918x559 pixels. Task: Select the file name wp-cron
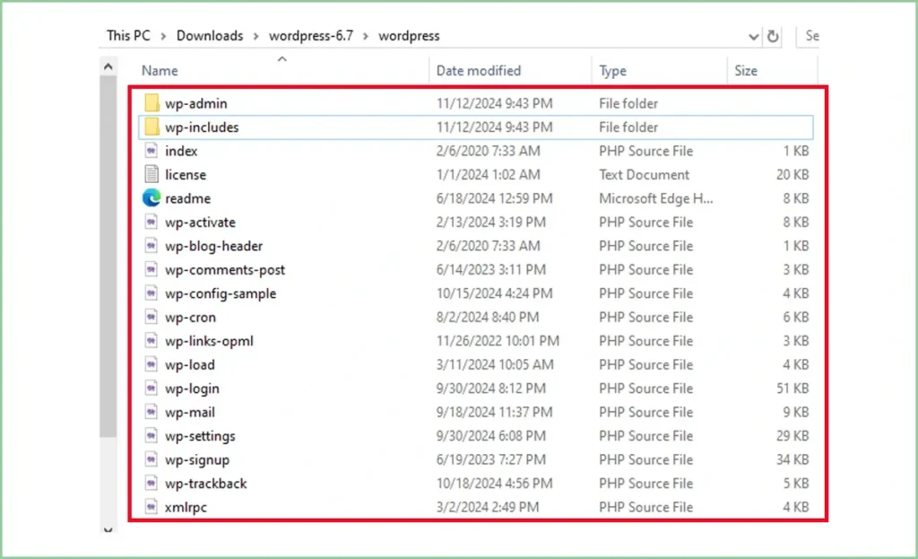pos(190,317)
